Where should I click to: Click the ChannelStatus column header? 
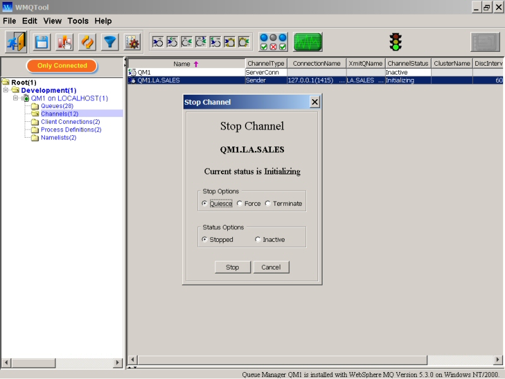click(x=408, y=64)
